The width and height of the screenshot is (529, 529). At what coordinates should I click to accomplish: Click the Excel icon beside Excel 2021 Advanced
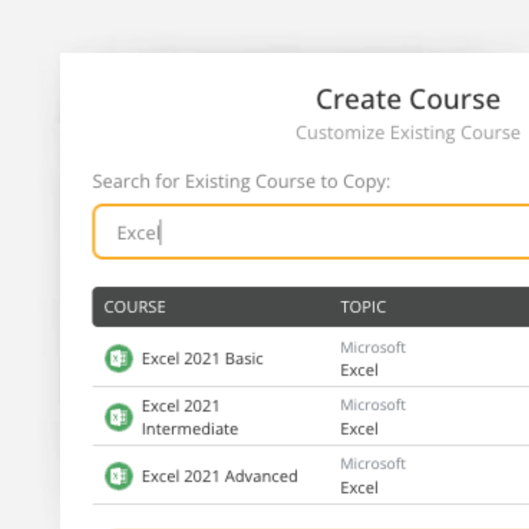click(119, 476)
